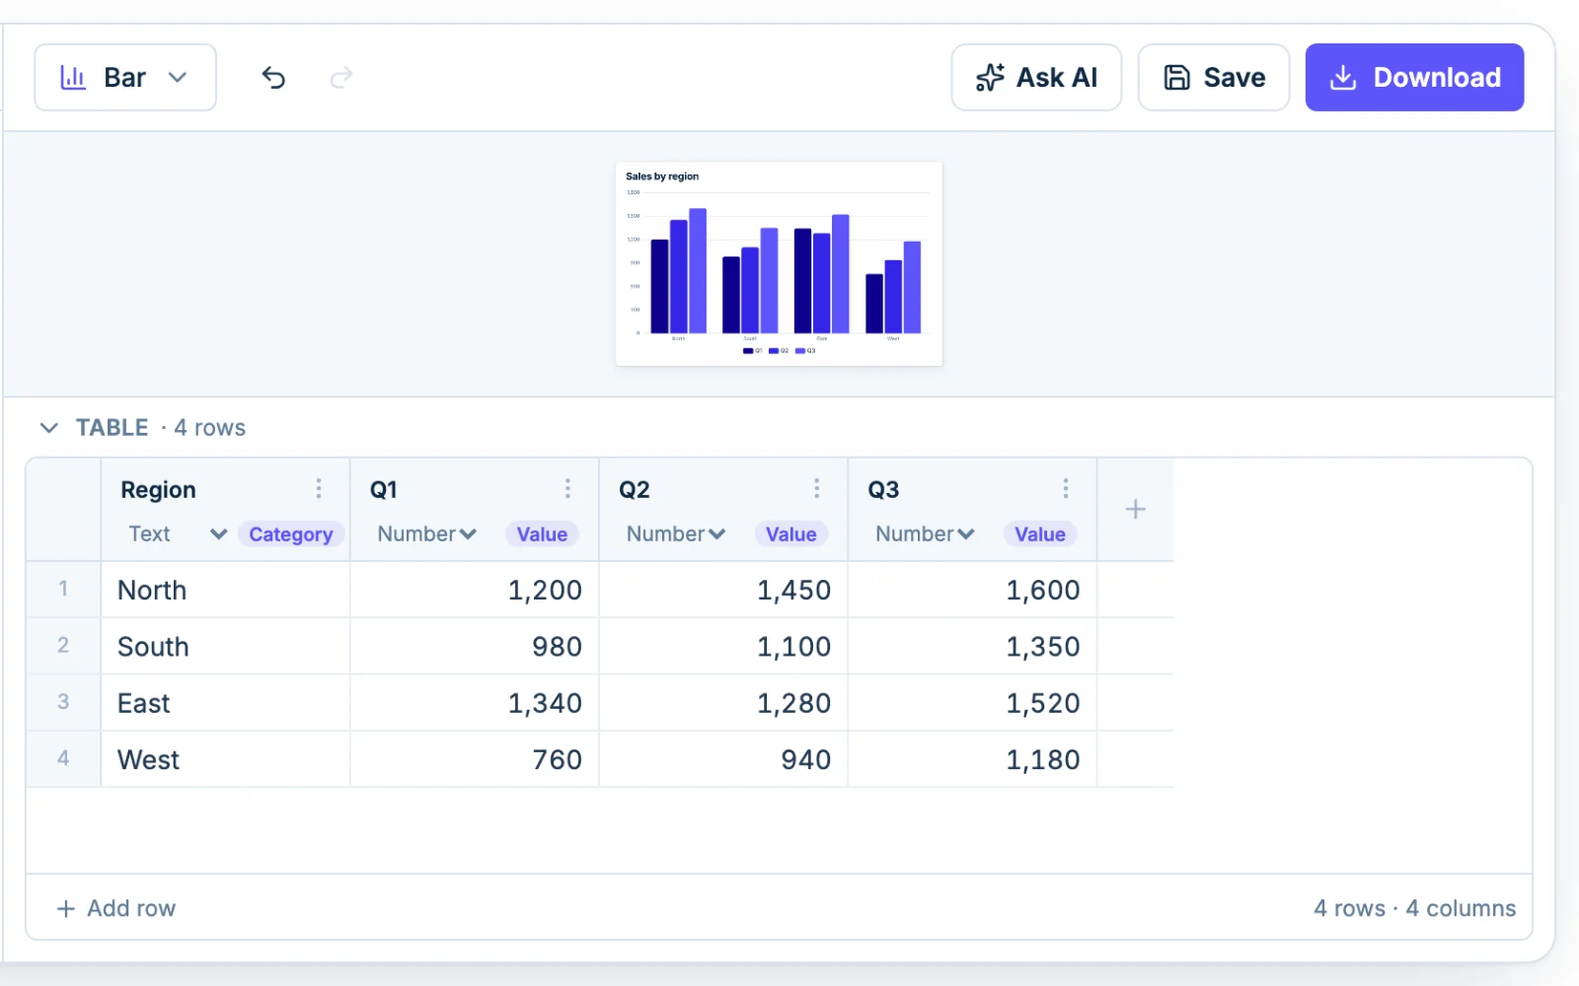Click the Save button

1214,77
